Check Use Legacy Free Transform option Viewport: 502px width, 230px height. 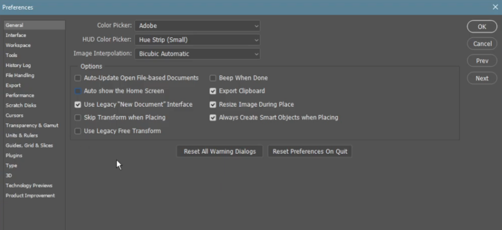[x=78, y=131]
